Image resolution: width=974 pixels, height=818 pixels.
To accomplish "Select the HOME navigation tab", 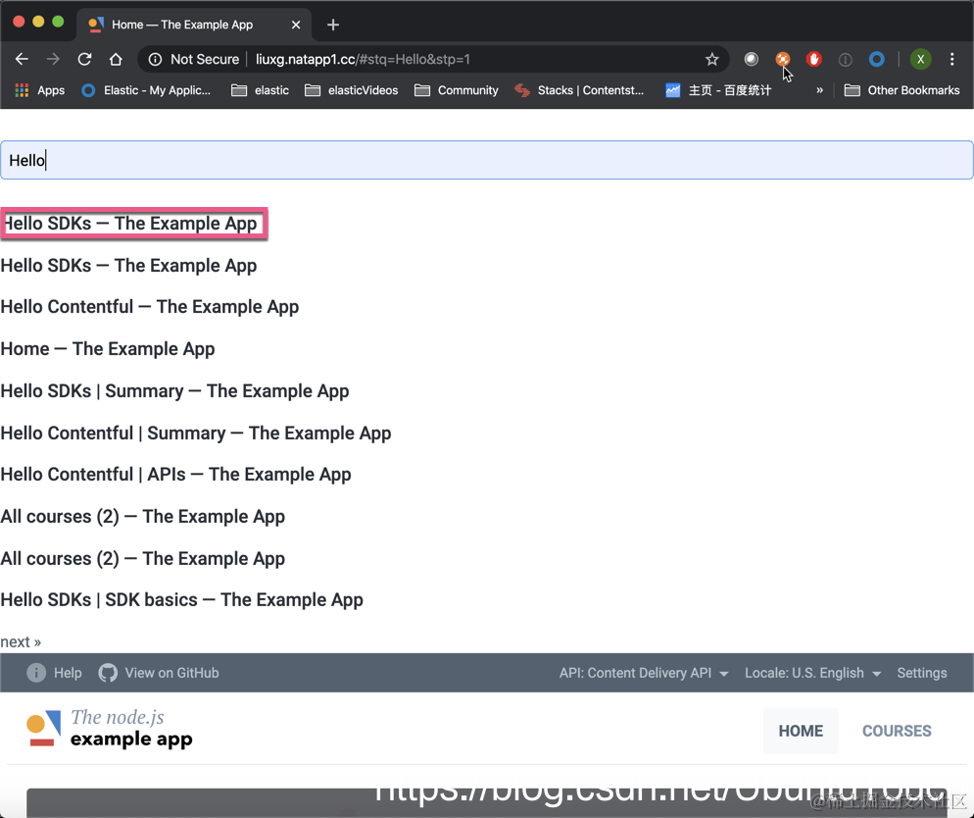I will tap(801, 731).
